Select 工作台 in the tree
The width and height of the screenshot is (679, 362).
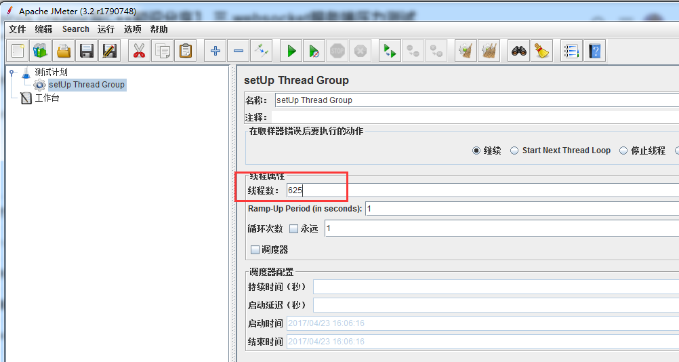47,98
